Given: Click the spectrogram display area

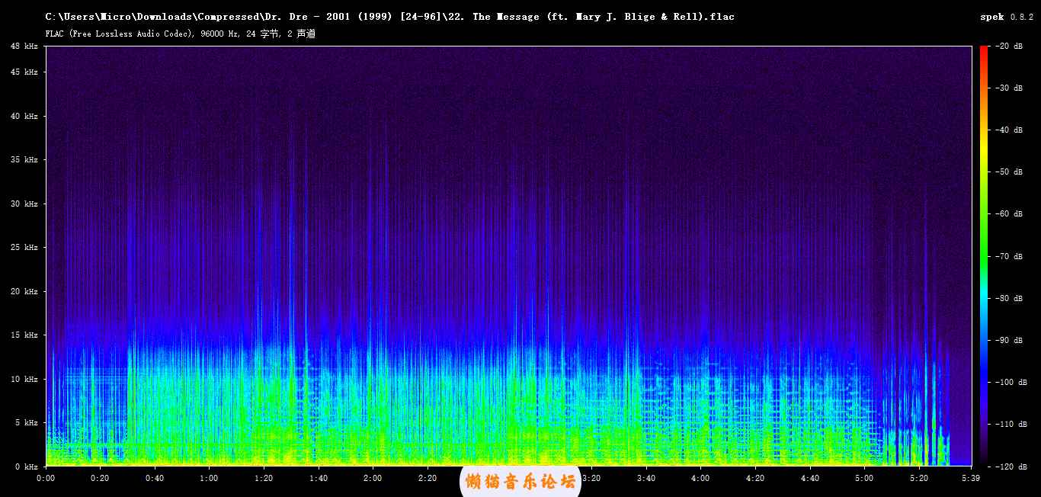Looking at the screenshot, I should (508, 255).
